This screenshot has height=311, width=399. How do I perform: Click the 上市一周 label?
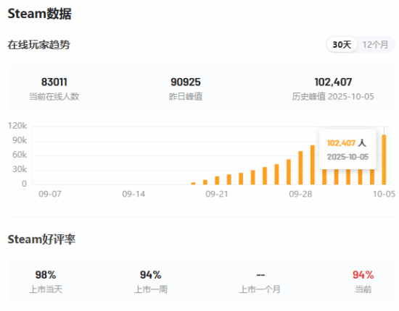click(x=151, y=289)
